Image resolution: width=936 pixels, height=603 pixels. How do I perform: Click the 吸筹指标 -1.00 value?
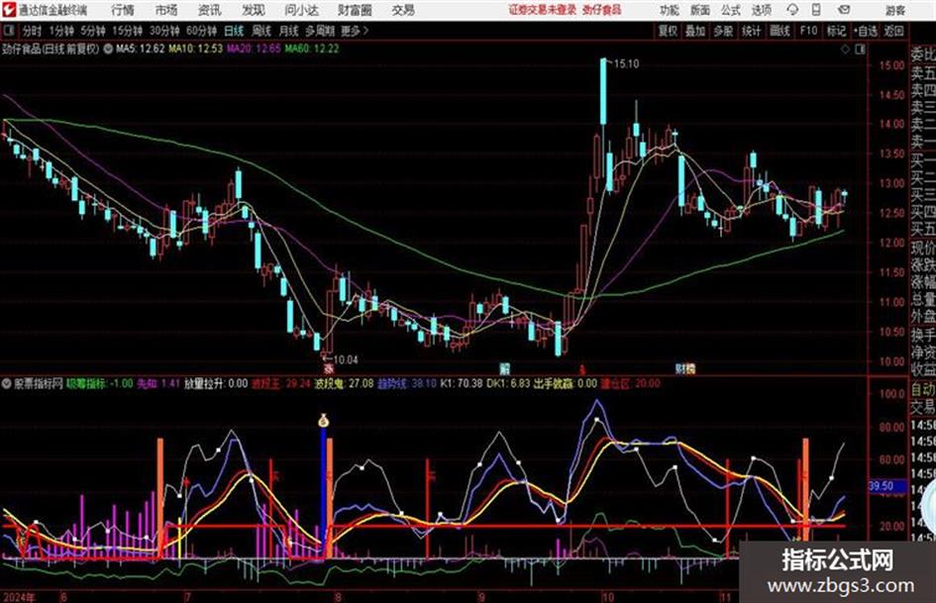[x=100, y=383]
